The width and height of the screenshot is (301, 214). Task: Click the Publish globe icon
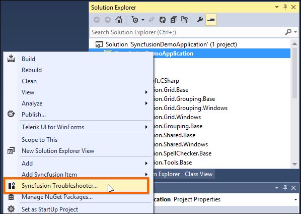(x=11, y=114)
